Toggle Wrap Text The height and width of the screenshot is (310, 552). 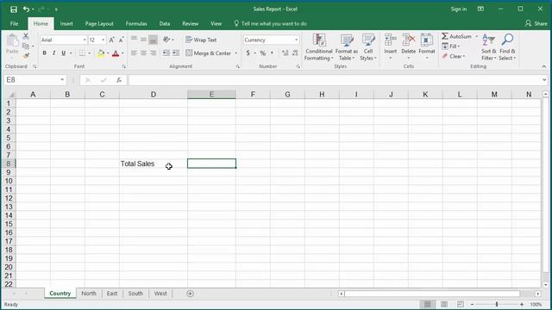pyautogui.click(x=201, y=40)
